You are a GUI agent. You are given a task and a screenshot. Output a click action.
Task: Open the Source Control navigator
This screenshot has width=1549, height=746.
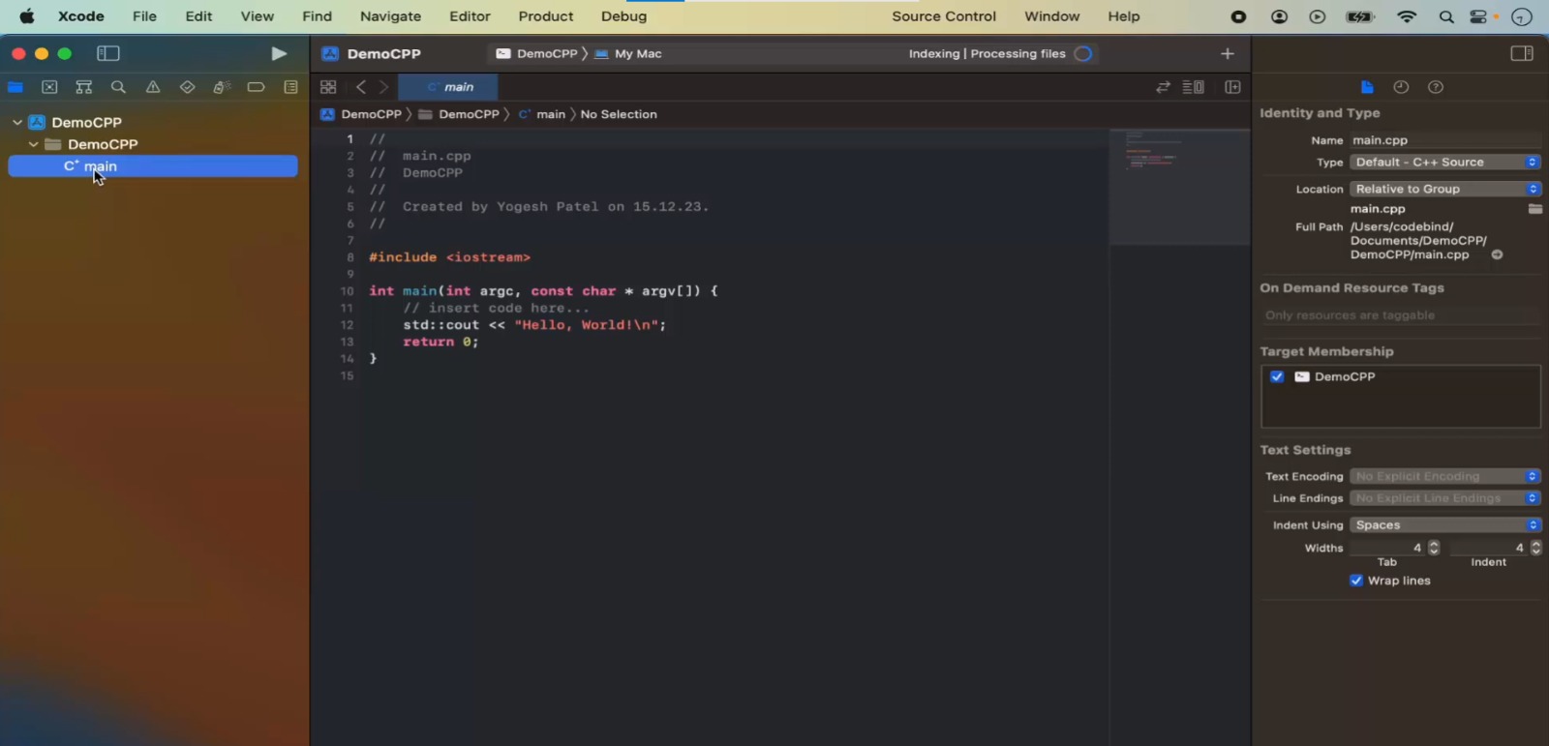[49, 87]
